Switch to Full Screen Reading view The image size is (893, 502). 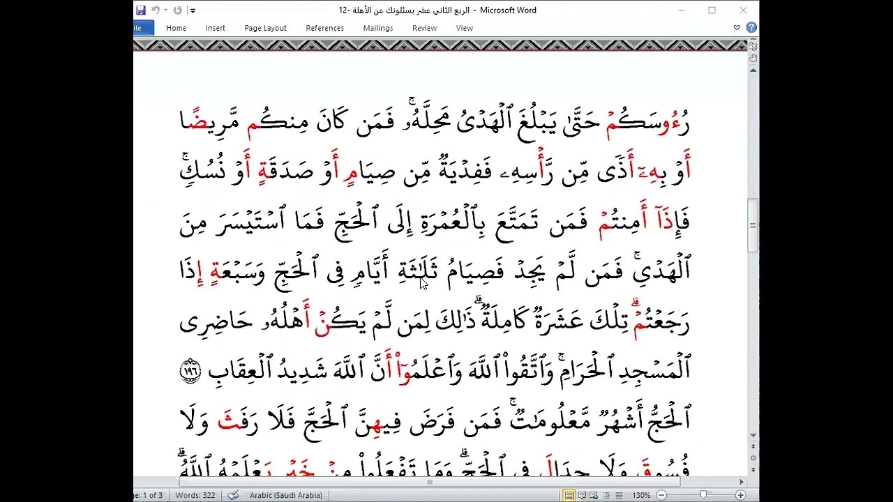pyautogui.click(x=583, y=495)
